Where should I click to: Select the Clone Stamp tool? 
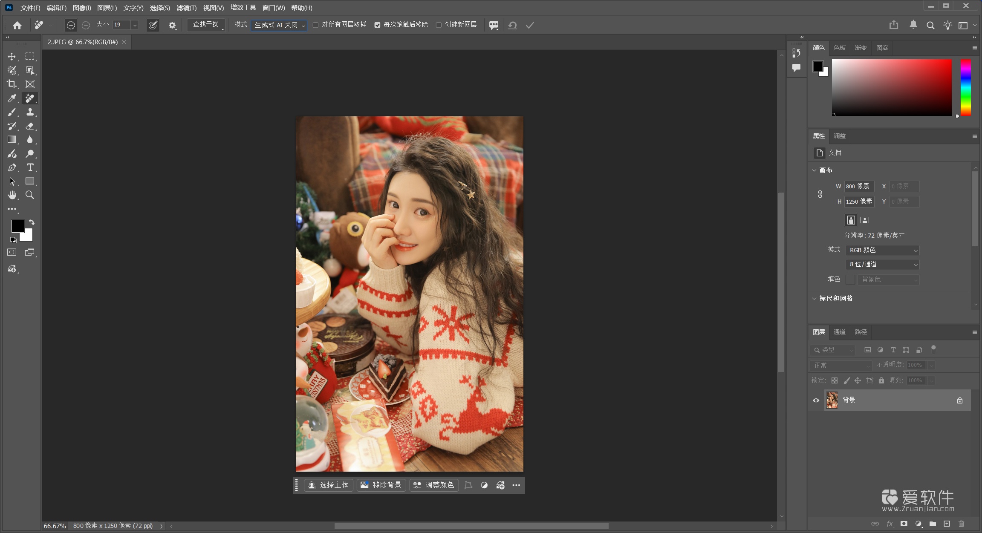30,112
